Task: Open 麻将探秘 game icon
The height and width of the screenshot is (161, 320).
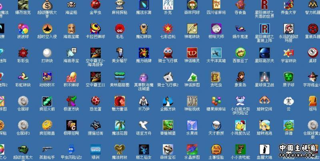Action: 120,5
